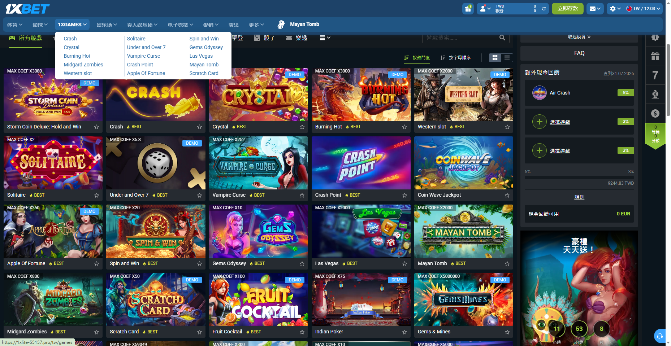Screen dimensions: 671x346
Task: Expand the 真人娱乐场 menu
Action: pyautogui.click(x=142, y=25)
